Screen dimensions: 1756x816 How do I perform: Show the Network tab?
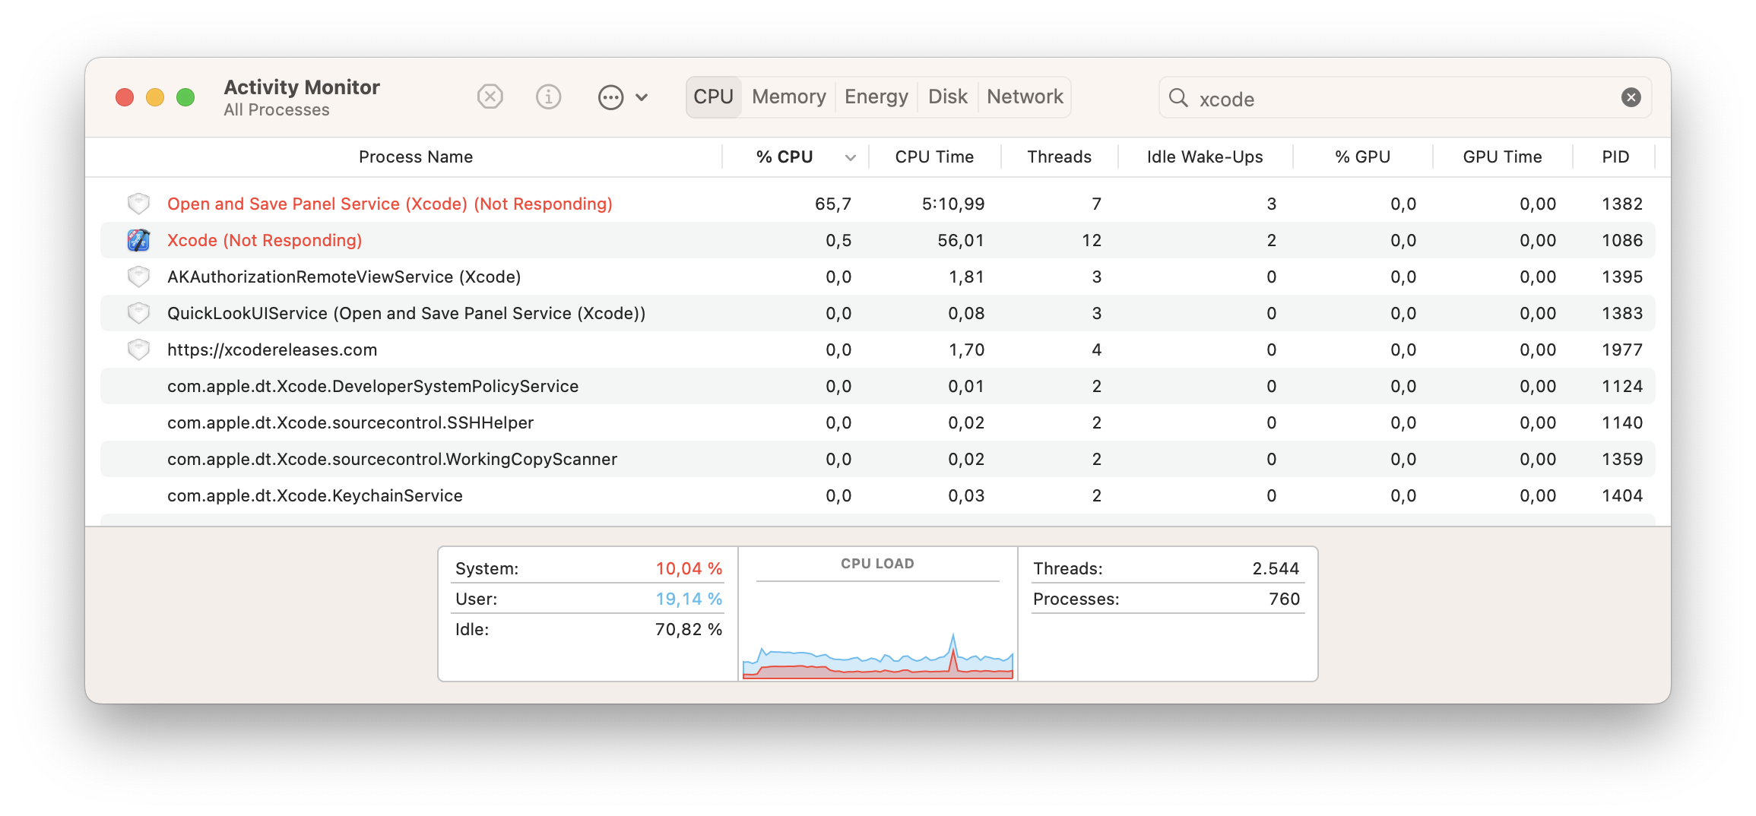[1024, 97]
